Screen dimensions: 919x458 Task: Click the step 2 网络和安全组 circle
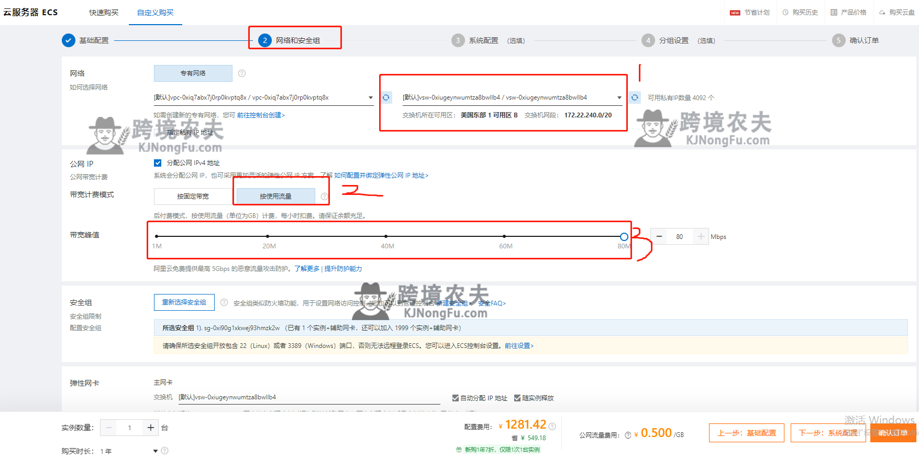click(265, 40)
